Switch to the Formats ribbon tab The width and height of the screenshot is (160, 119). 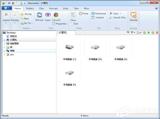[x=53, y=8]
